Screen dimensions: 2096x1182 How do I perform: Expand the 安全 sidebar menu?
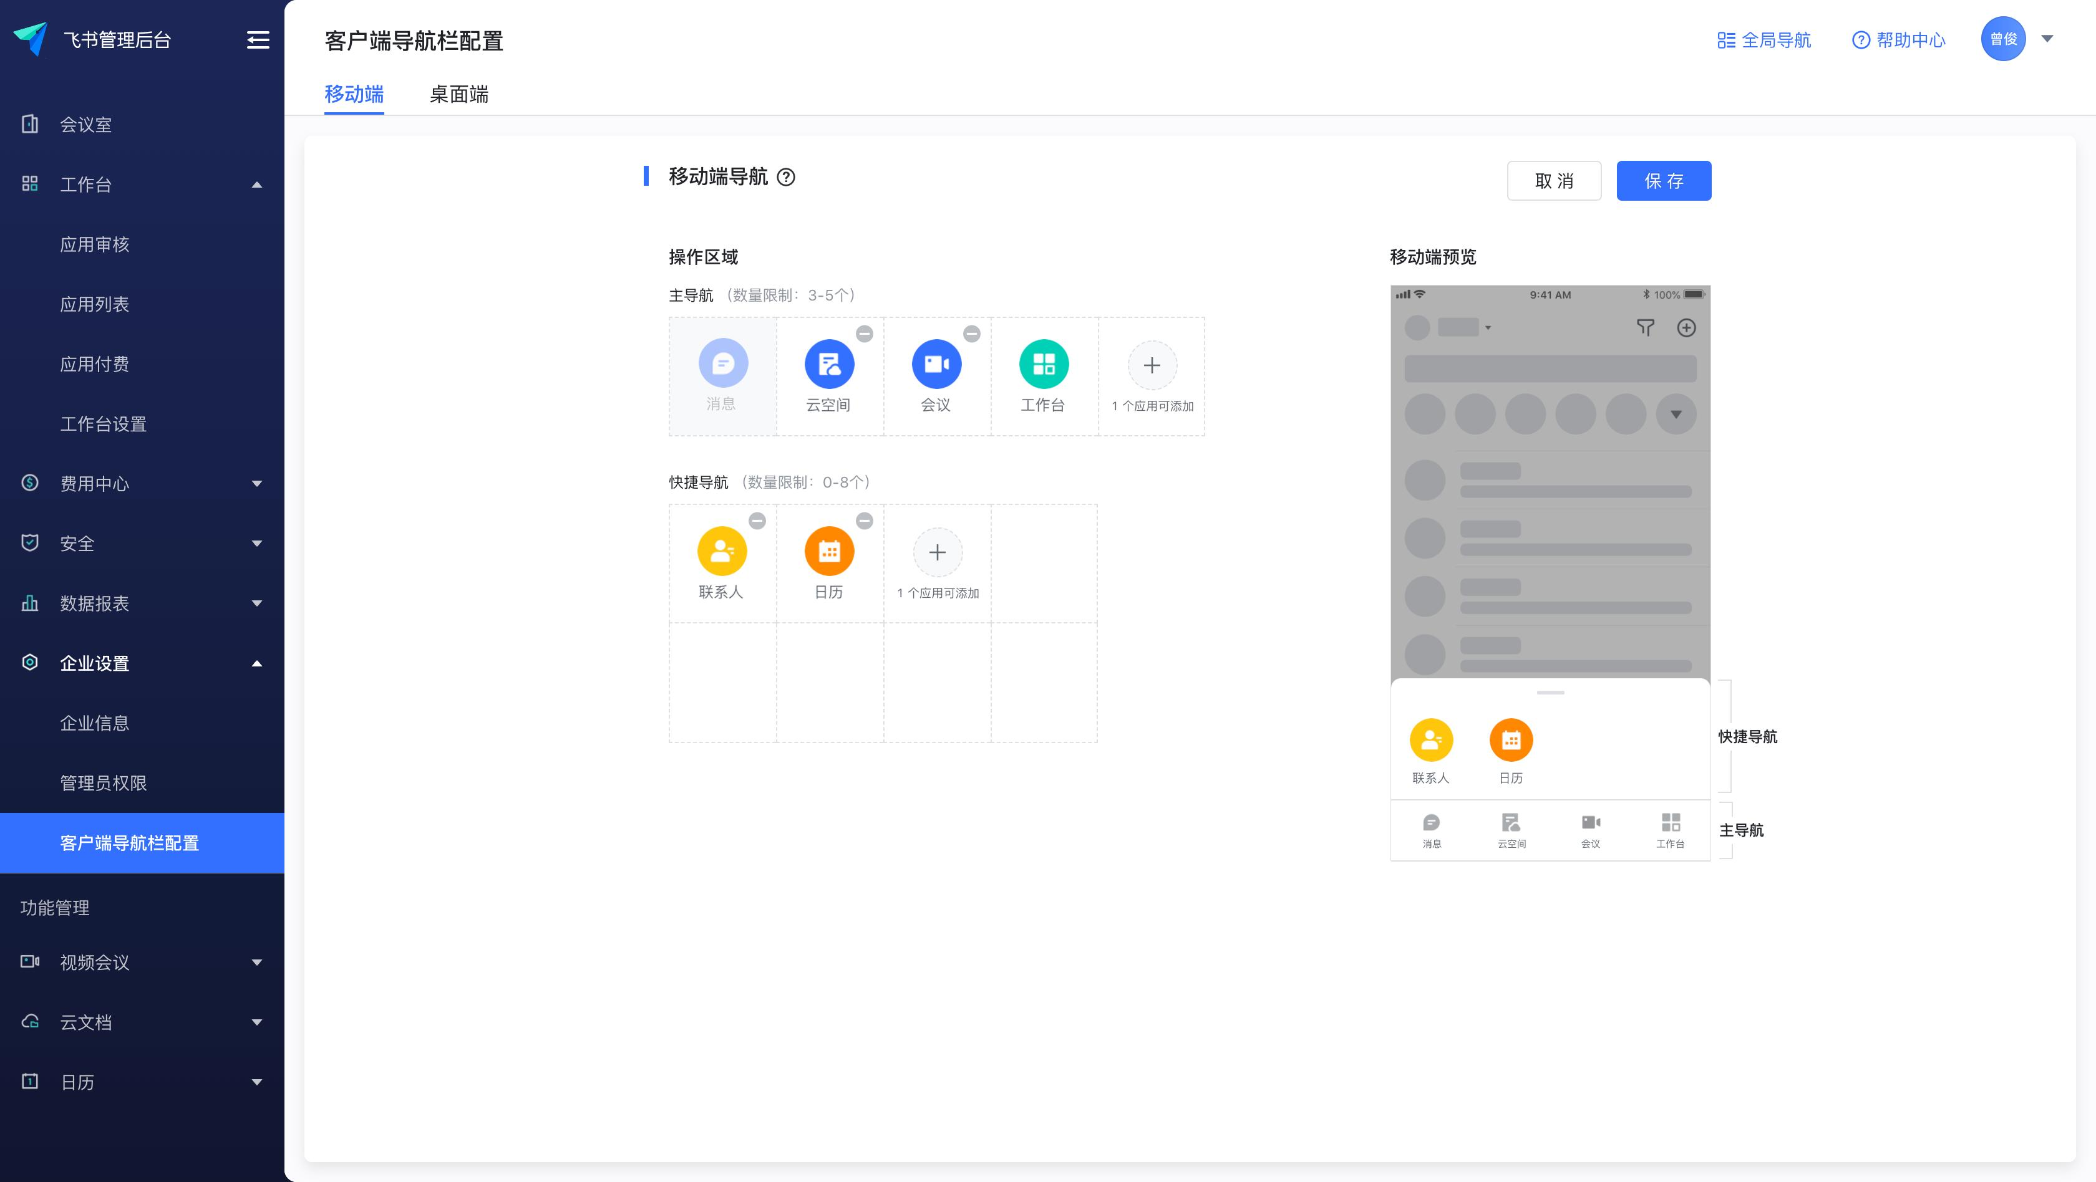point(257,544)
